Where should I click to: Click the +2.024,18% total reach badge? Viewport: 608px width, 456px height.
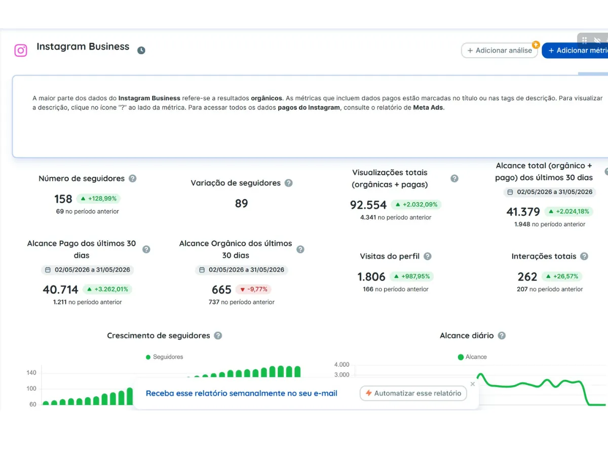pyautogui.click(x=569, y=211)
